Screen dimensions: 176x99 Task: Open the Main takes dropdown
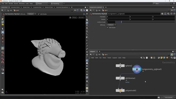(x=163, y=4)
